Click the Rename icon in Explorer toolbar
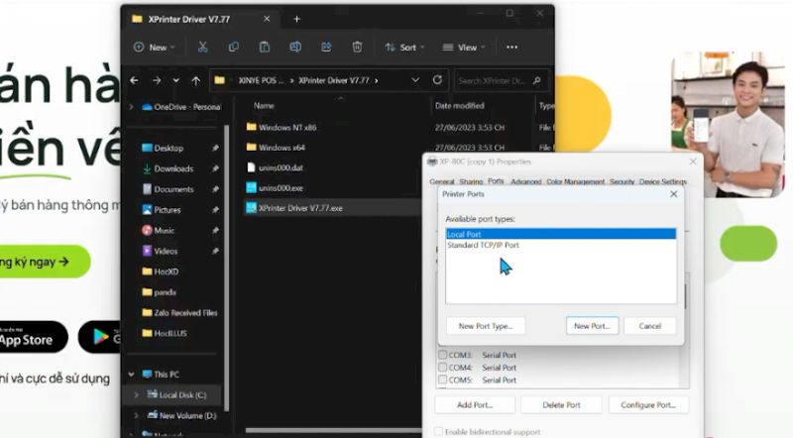793x438 pixels. [x=295, y=47]
